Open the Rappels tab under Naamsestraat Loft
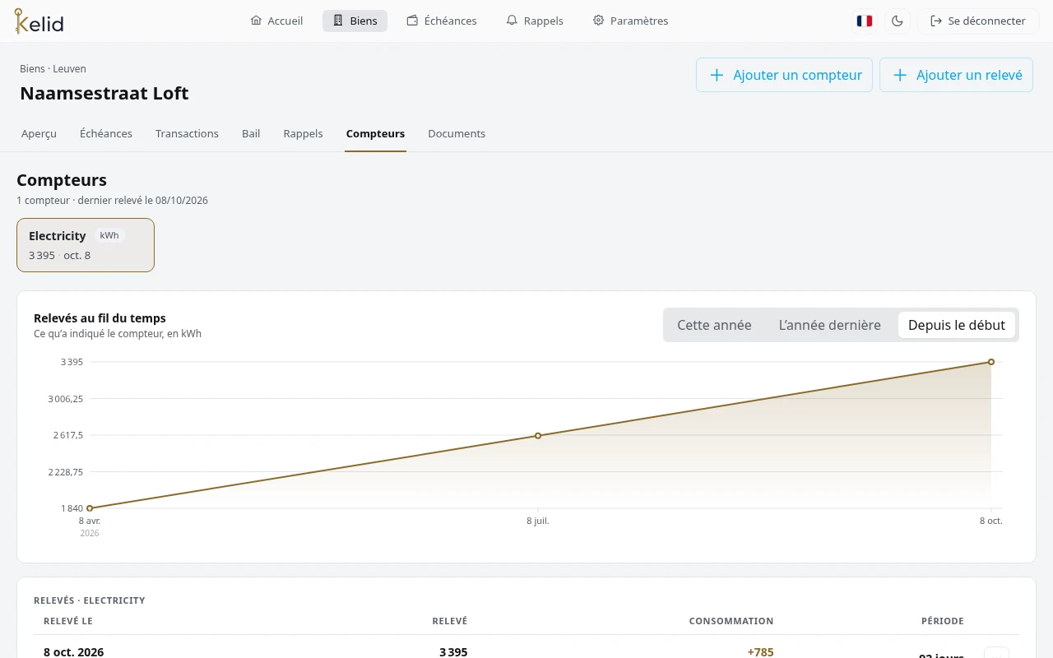 point(303,133)
